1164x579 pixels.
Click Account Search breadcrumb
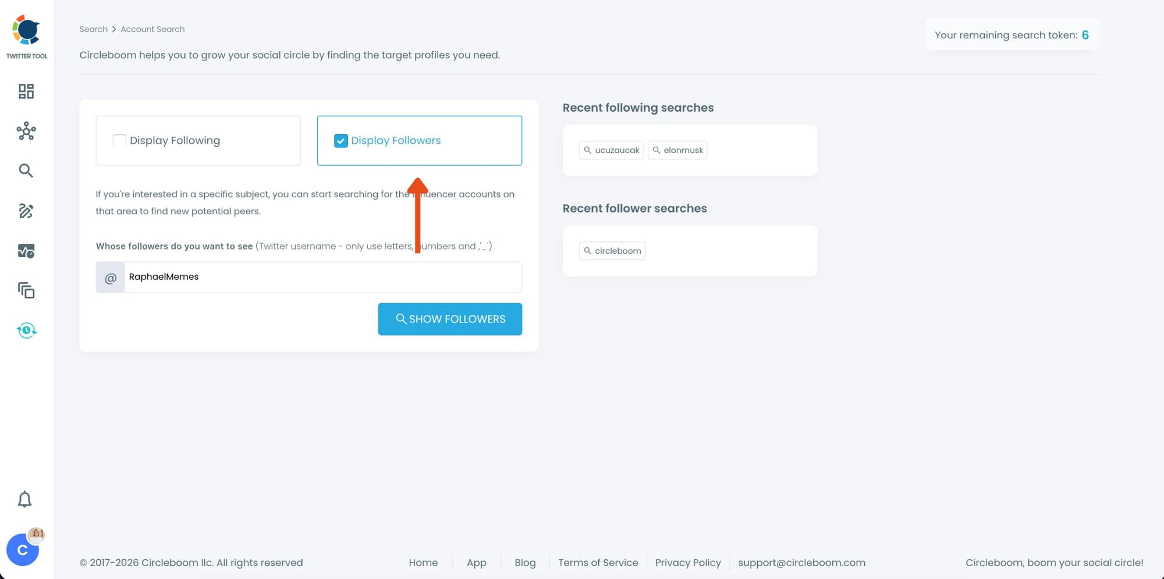coord(152,29)
